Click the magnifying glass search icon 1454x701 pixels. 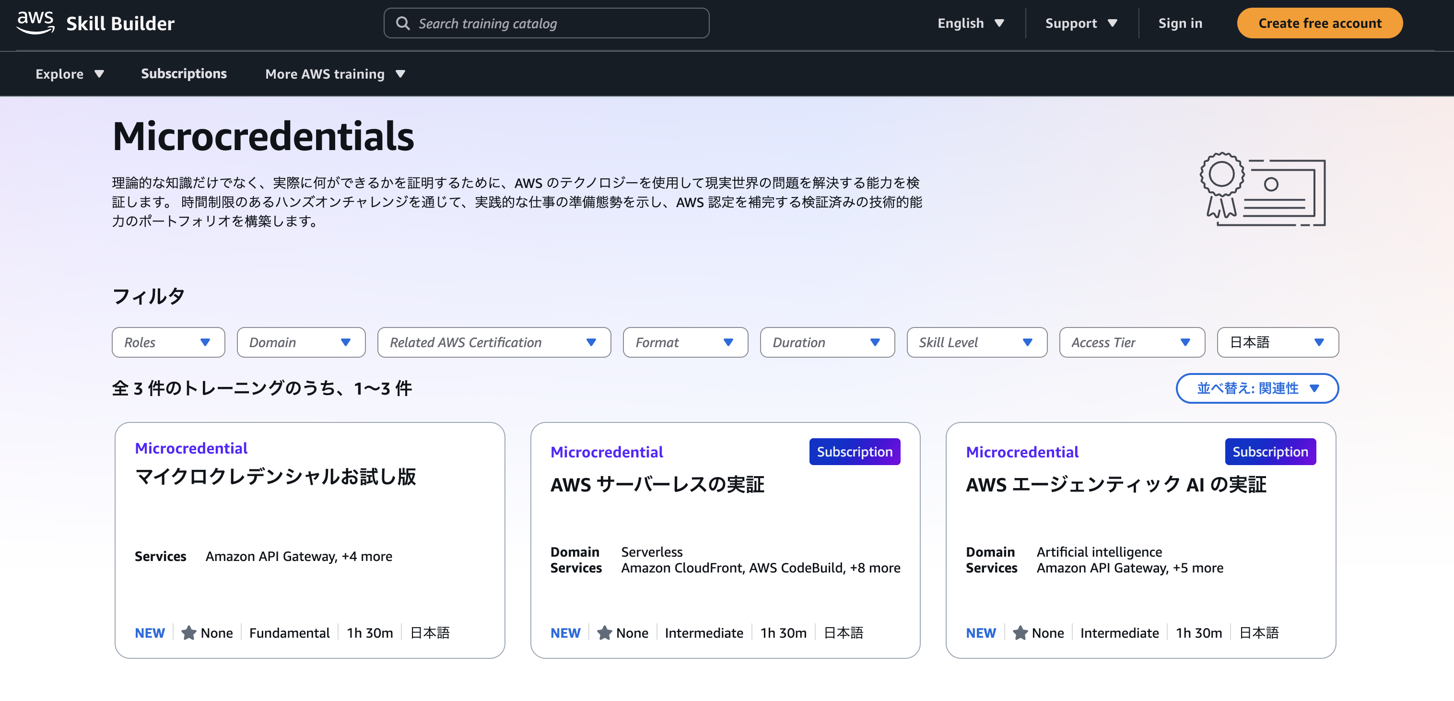tap(403, 23)
